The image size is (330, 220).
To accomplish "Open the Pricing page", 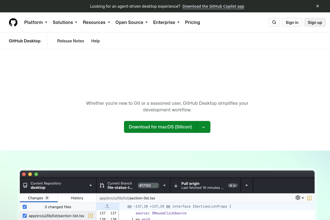I will tap(193, 22).
